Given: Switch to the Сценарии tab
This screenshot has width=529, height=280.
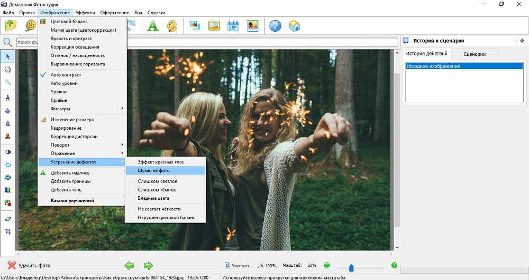Looking at the screenshot, I should pyautogui.click(x=475, y=54).
